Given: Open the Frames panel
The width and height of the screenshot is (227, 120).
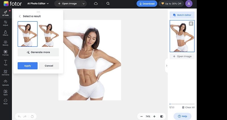Looking at the screenshot, I should click(x=5, y=53).
